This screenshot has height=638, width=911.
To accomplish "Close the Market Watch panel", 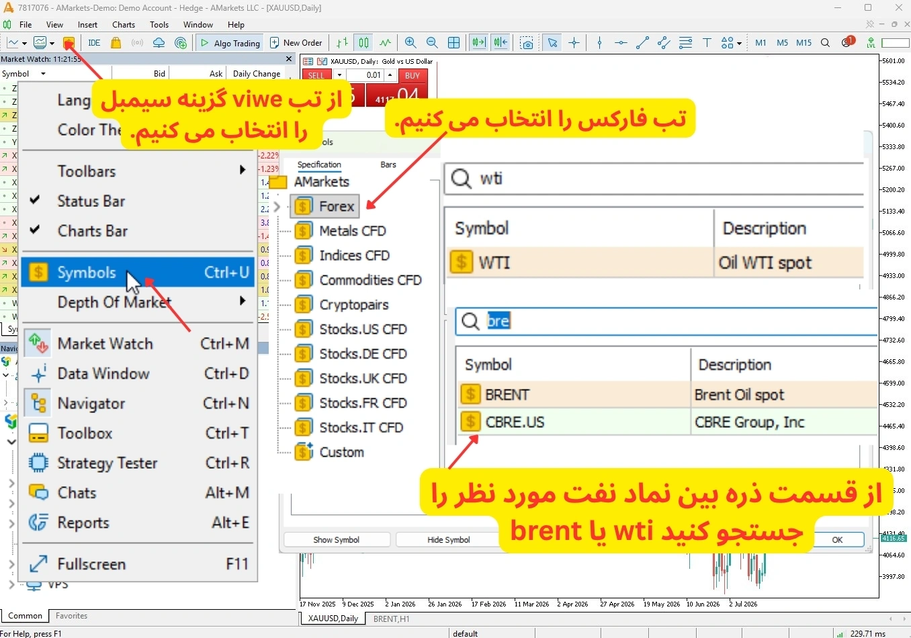I will 290,58.
